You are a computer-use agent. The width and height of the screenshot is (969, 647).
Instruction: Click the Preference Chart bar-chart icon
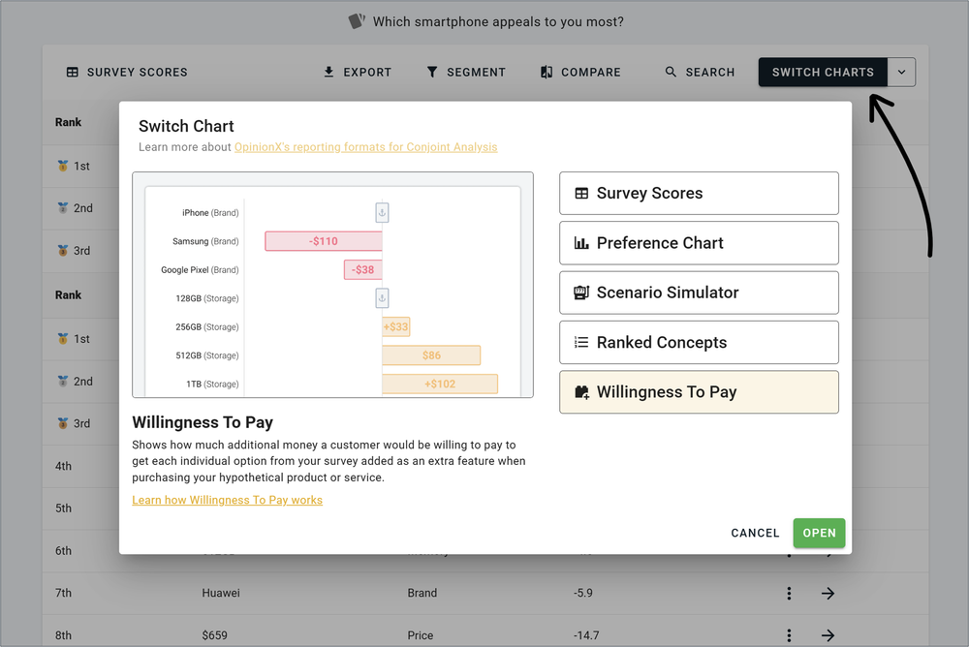(x=581, y=243)
